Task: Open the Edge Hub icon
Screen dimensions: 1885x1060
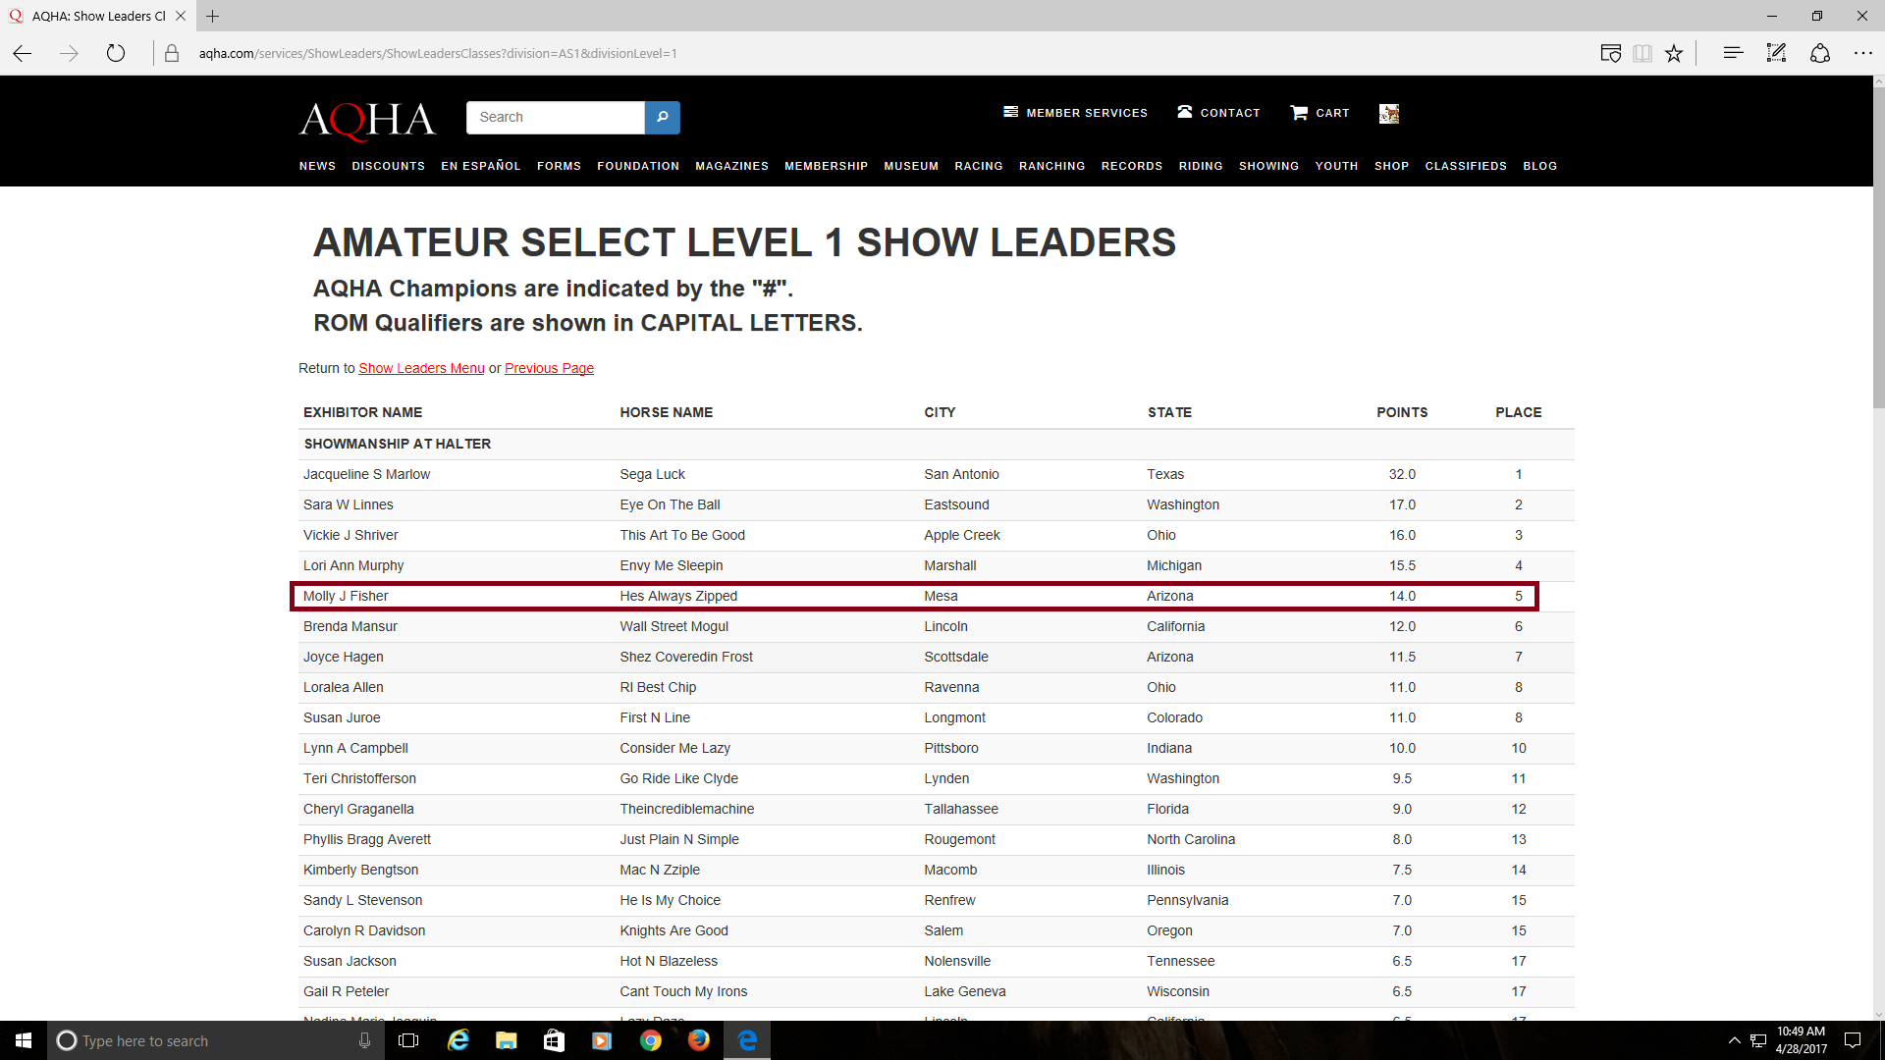Action: pos(1733,53)
